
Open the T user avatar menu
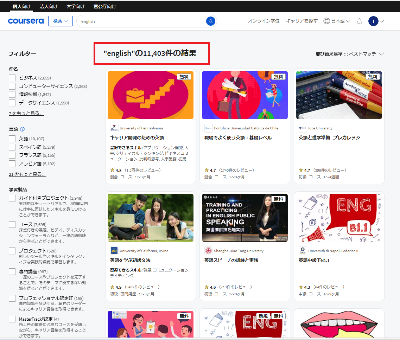pos(373,21)
